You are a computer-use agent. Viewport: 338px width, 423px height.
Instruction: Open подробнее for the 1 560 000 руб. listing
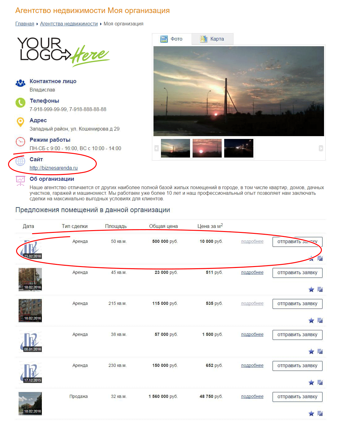coord(252,397)
